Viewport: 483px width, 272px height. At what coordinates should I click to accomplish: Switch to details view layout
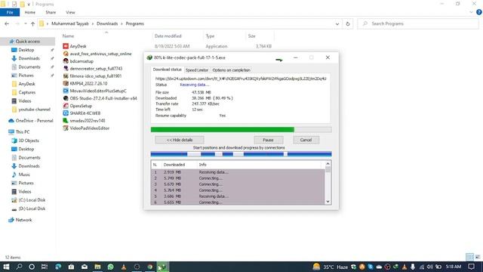tap(469, 257)
